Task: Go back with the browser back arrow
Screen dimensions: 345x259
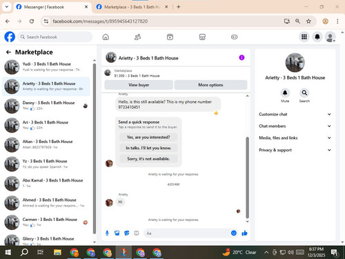Action: click(x=8, y=21)
